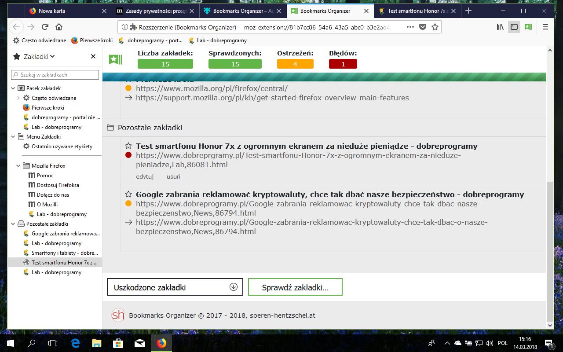This screenshot has width=563, height=352.
Task: Show hidden system tray icons
Action: click(447, 343)
